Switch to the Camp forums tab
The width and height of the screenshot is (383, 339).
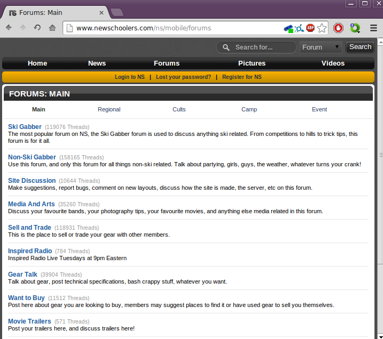click(249, 109)
